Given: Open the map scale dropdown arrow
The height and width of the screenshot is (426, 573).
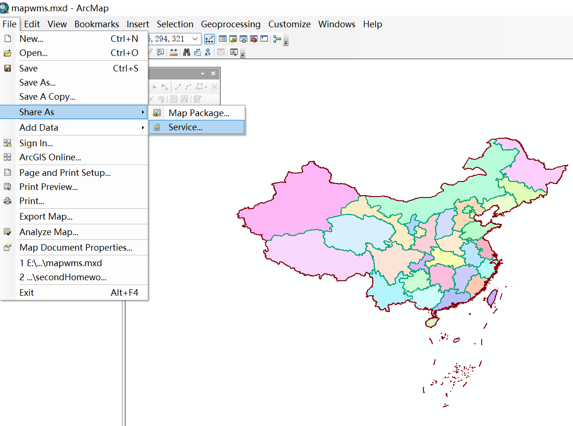Looking at the screenshot, I should click(x=195, y=39).
